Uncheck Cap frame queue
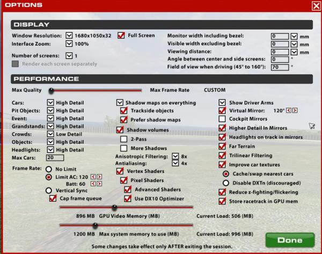Viewport: 322px width, 254px height. [x=52, y=198]
